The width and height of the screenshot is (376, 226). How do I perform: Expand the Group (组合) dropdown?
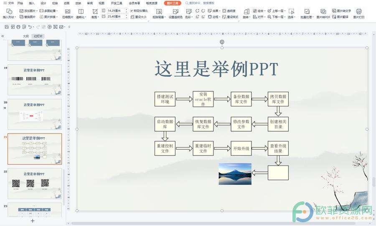[x=264, y=11]
